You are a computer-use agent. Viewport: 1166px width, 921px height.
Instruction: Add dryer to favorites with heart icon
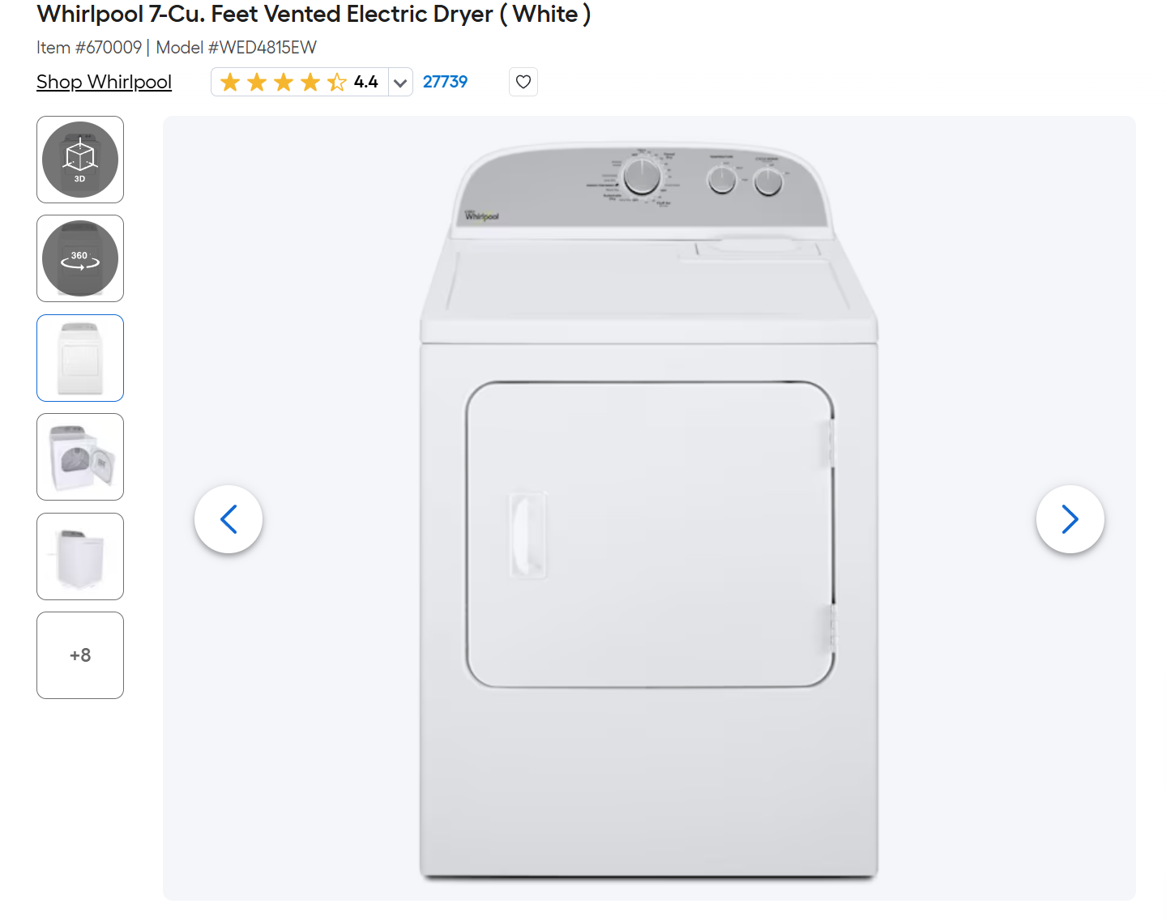pyautogui.click(x=523, y=82)
